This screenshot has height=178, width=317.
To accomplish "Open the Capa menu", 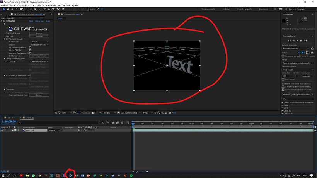I will pos(34,5).
